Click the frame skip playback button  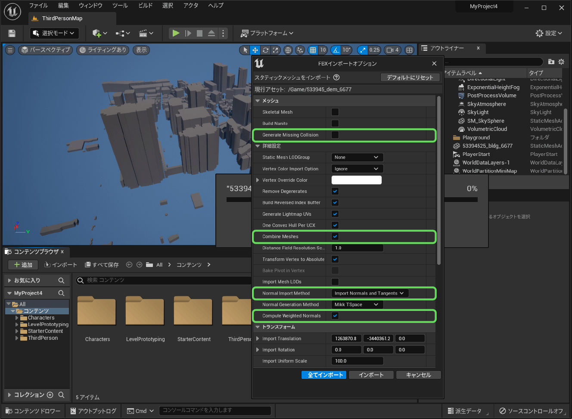pos(188,33)
